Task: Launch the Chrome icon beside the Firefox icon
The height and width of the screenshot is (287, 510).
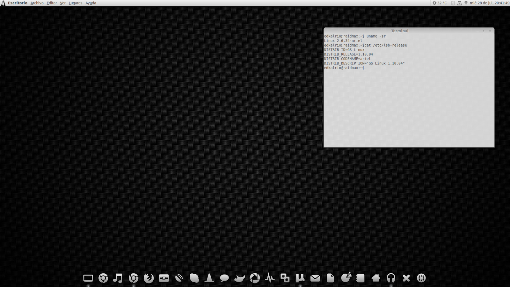Action: click(134, 278)
